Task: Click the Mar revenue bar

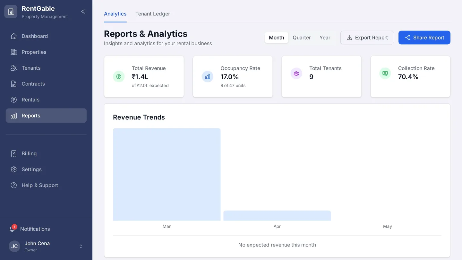Action: 167,174
